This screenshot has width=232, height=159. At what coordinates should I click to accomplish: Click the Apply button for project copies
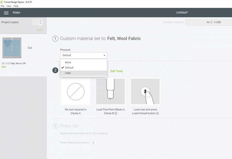pyautogui.click(x=40, y=30)
